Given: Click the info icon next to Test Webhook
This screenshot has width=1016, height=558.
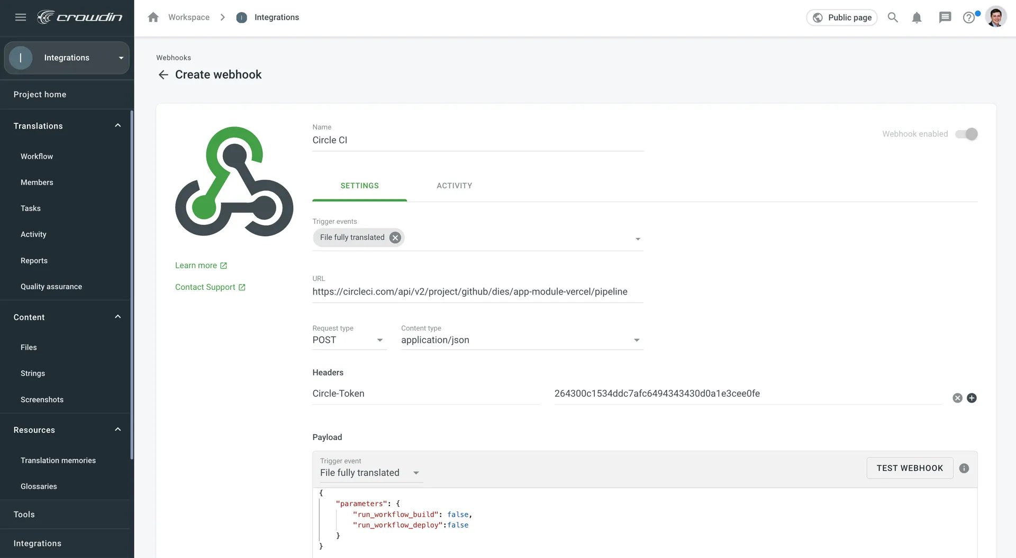Looking at the screenshot, I should pyautogui.click(x=964, y=468).
